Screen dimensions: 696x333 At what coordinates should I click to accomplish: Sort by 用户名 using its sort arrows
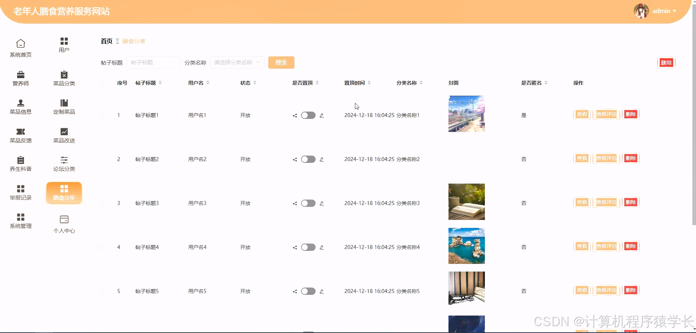[208, 83]
